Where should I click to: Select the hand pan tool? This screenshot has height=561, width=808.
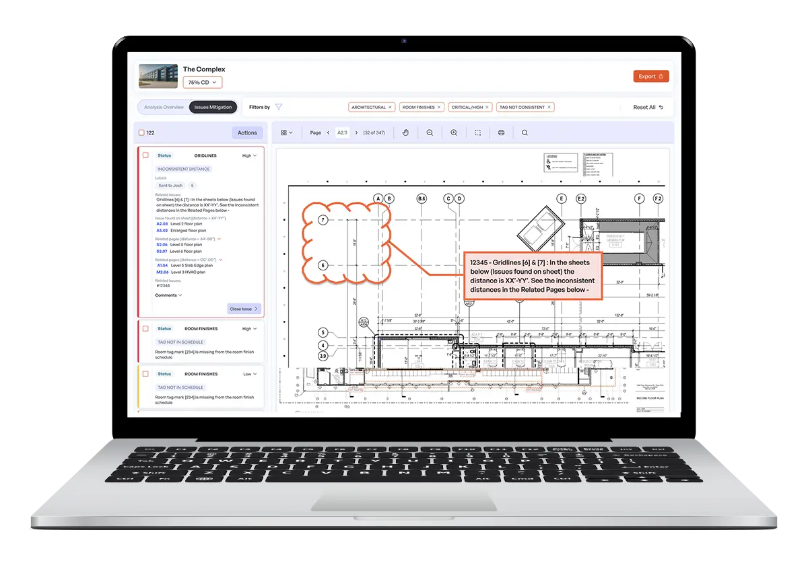coord(405,133)
